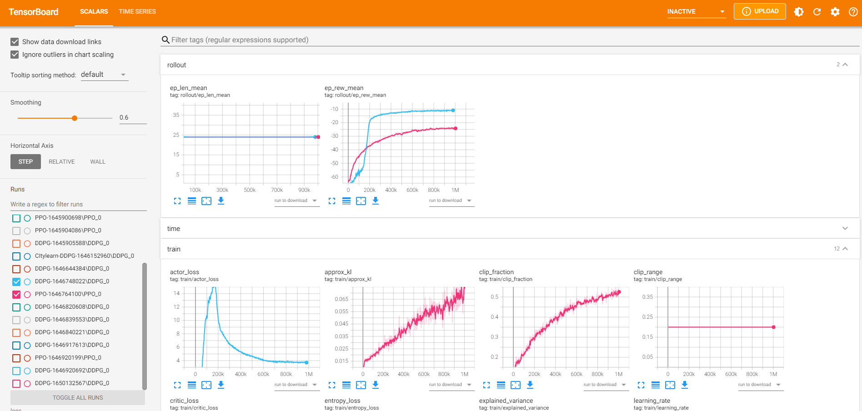Open Tooltip sorting method dropdown
This screenshot has height=411, width=862.
pos(105,75)
